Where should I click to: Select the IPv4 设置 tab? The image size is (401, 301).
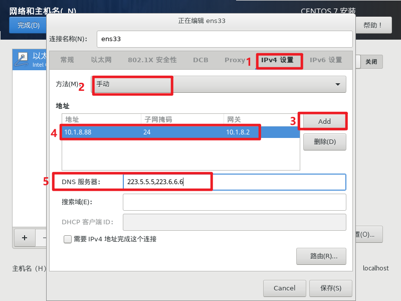pyautogui.click(x=277, y=60)
